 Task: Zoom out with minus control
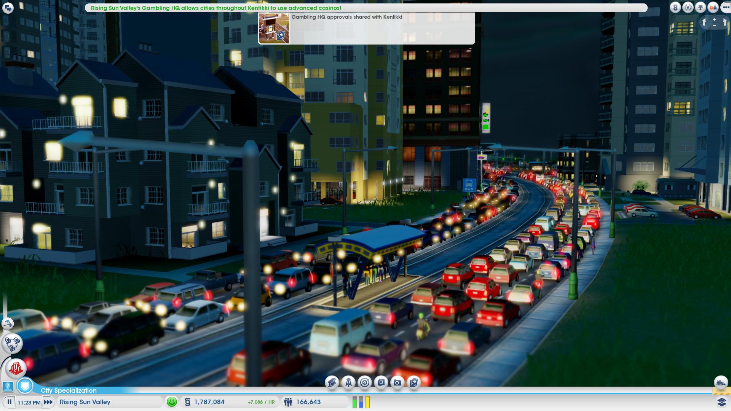click(x=714, y=25)
